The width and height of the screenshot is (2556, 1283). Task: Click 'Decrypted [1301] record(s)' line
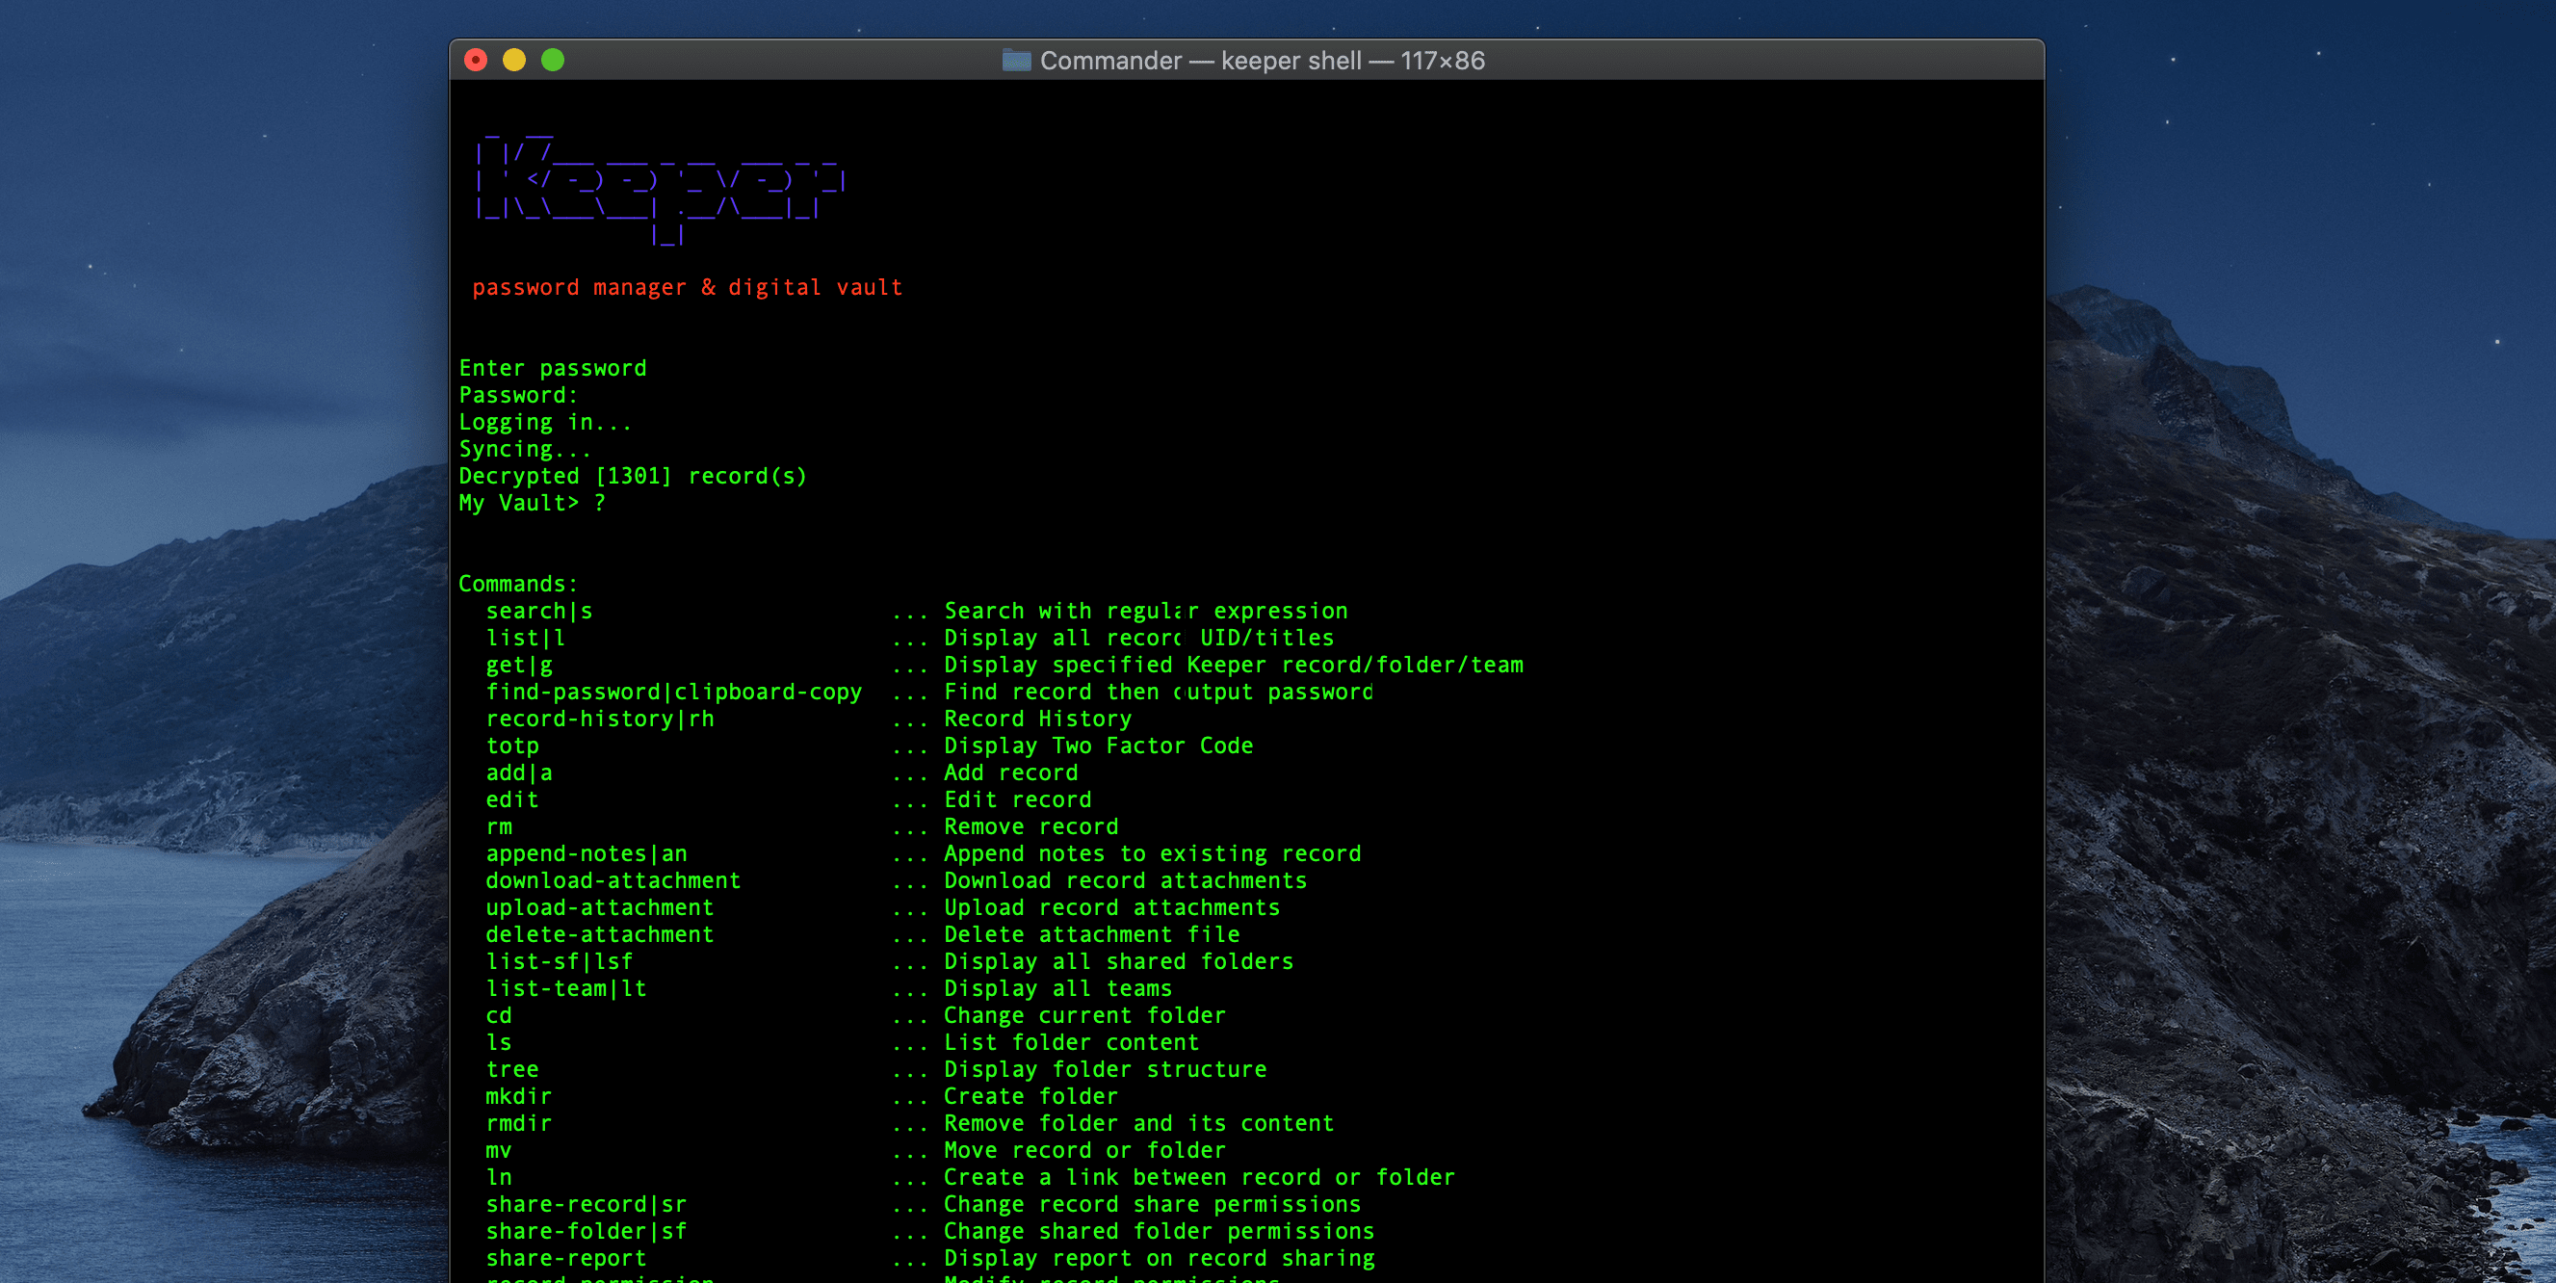[633, 476]
